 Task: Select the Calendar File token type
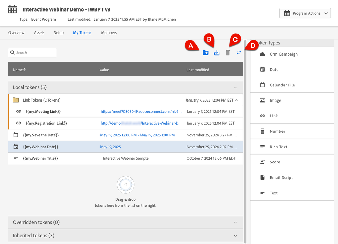tap(292, 85)
